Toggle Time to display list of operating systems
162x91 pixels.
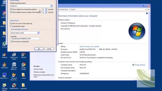point(11,9)
